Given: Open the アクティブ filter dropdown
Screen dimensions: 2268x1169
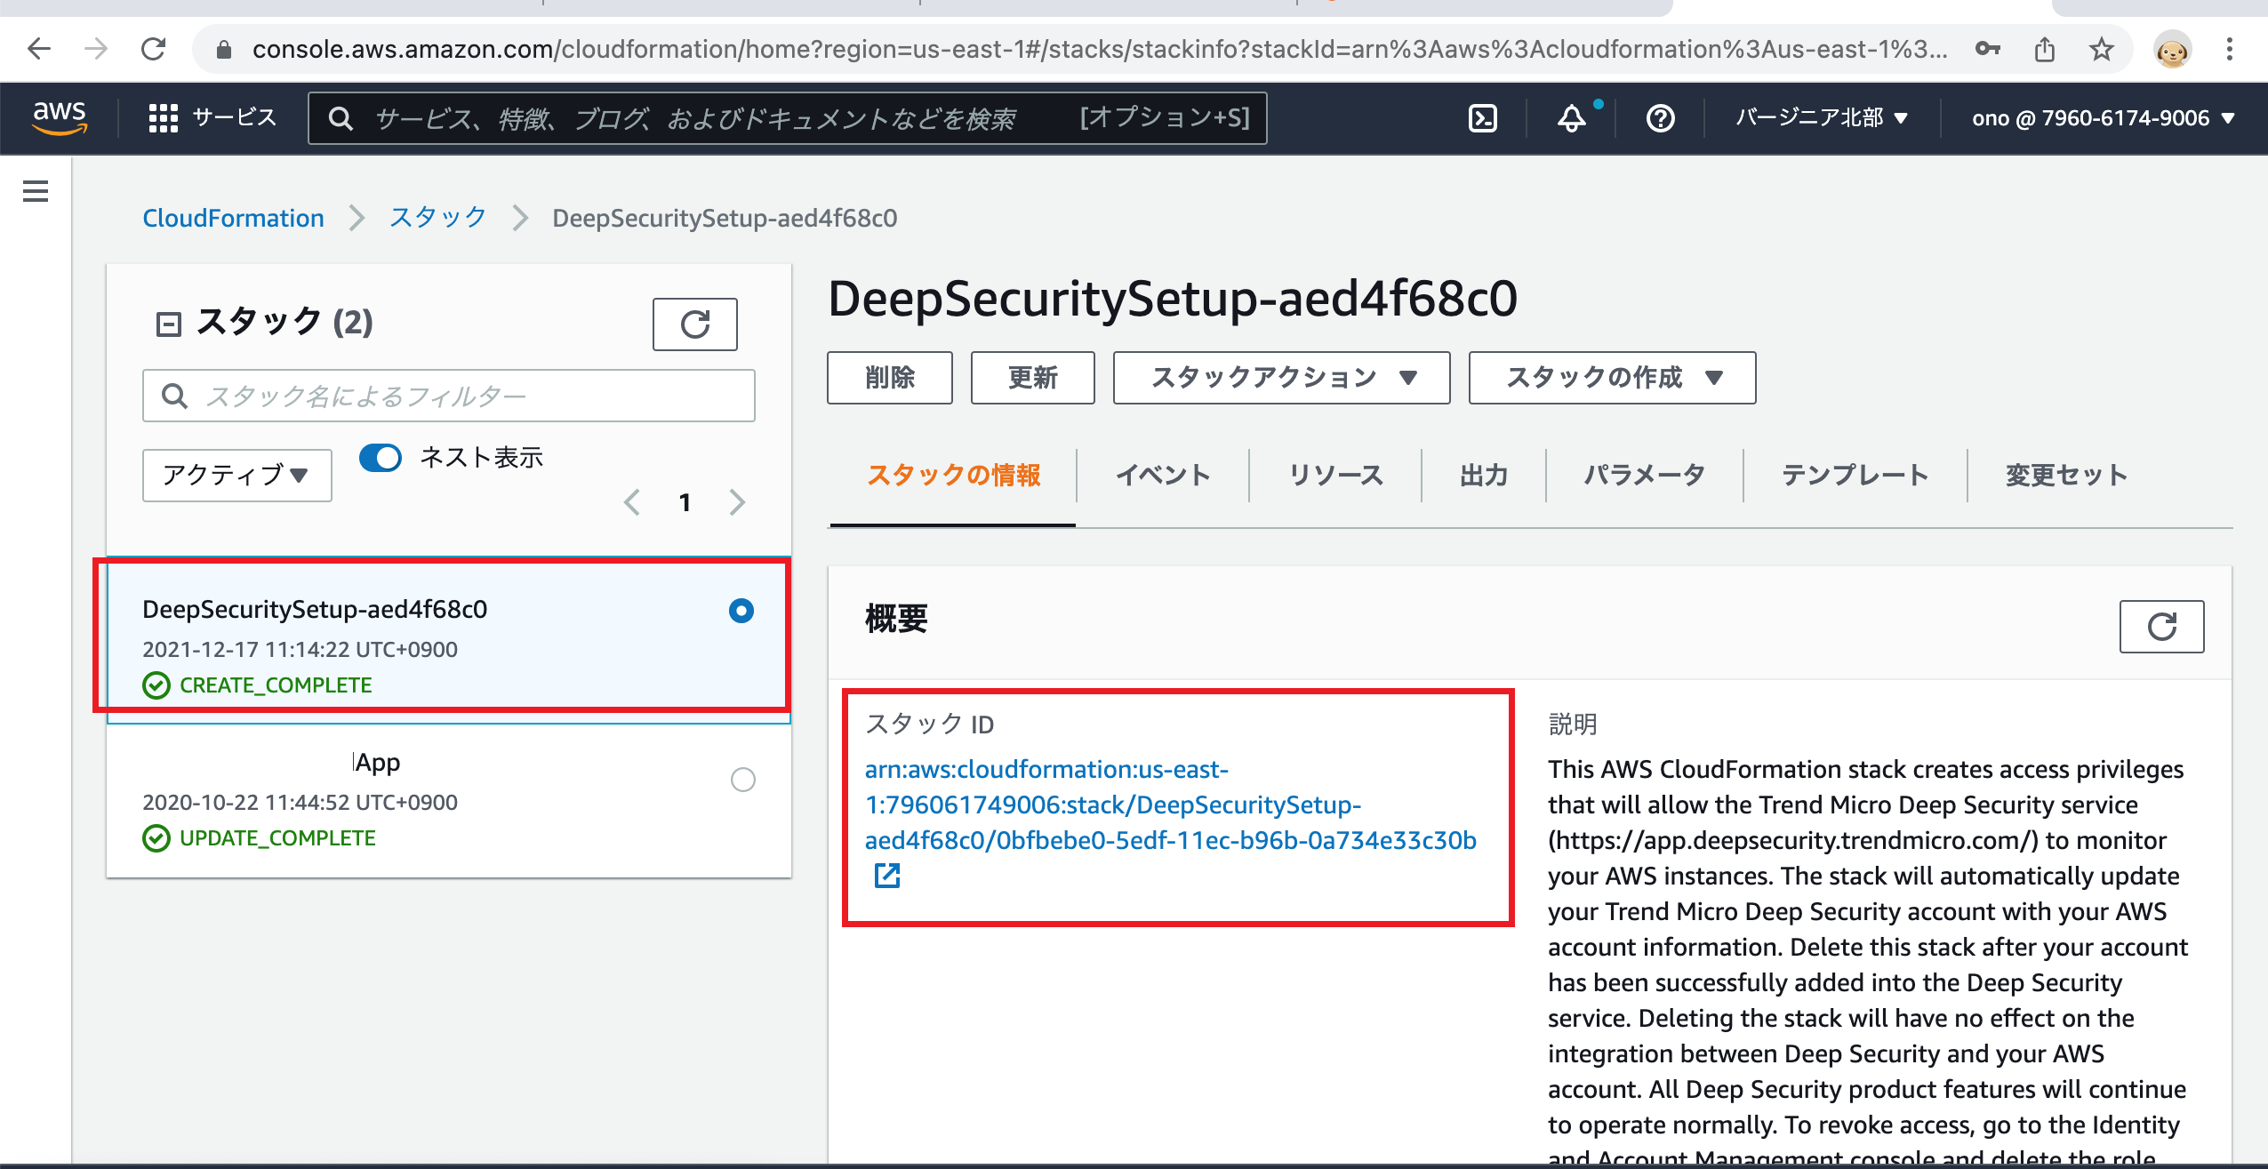Looking at the screenshot, I should [237, 476].
